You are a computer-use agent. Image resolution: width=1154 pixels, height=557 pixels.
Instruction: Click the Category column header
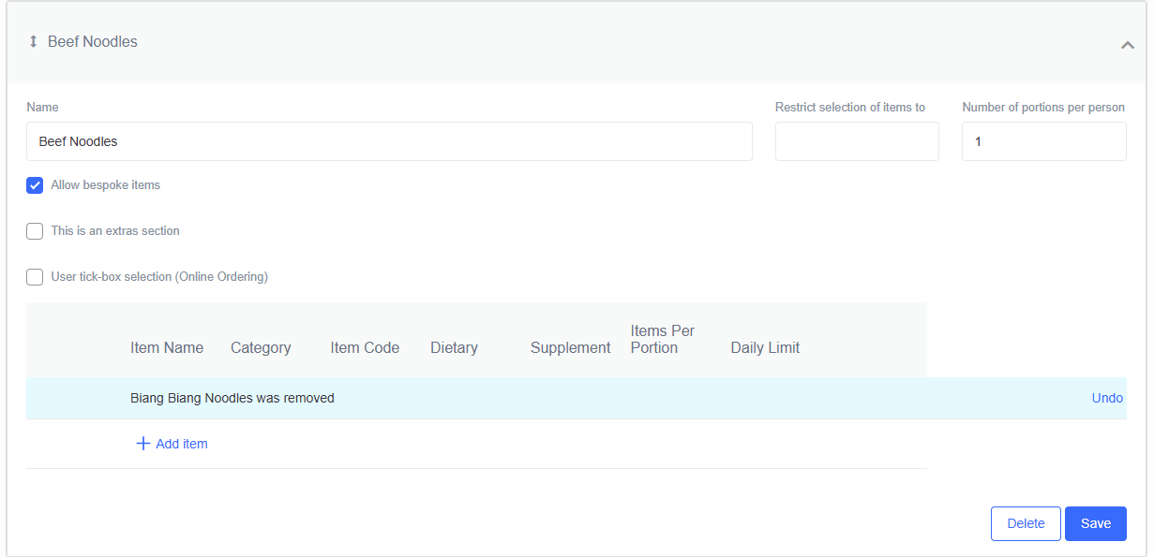[261, 347]
